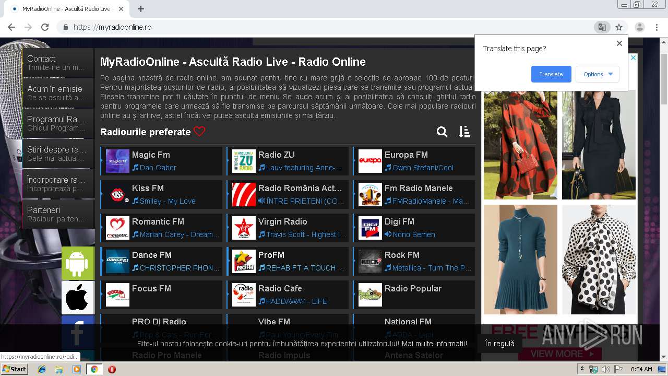
Task: Open the file explorer folder taskbar icon
Action: 59,369
